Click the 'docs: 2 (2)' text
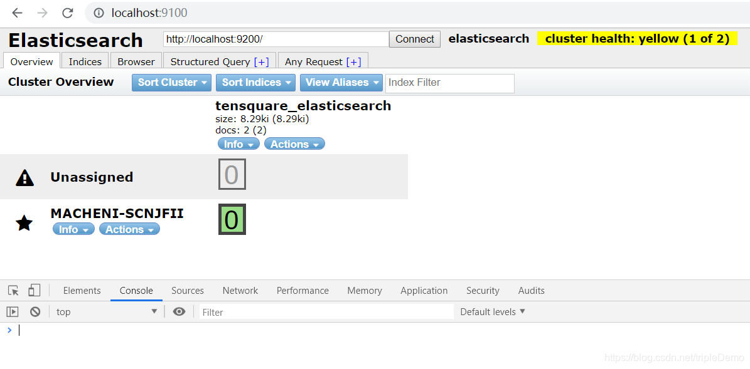Image resolution: width=750 pixels, height=369 pixels. tap(241, 130)
